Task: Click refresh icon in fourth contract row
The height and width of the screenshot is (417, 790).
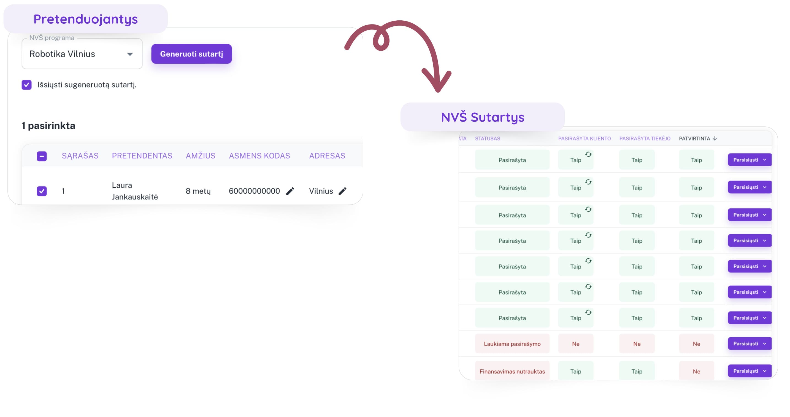Action: 588,235
